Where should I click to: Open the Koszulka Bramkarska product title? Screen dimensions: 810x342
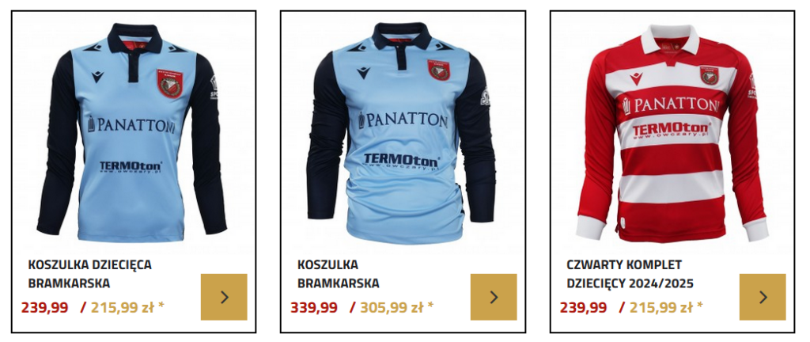[x=338, y=274]
